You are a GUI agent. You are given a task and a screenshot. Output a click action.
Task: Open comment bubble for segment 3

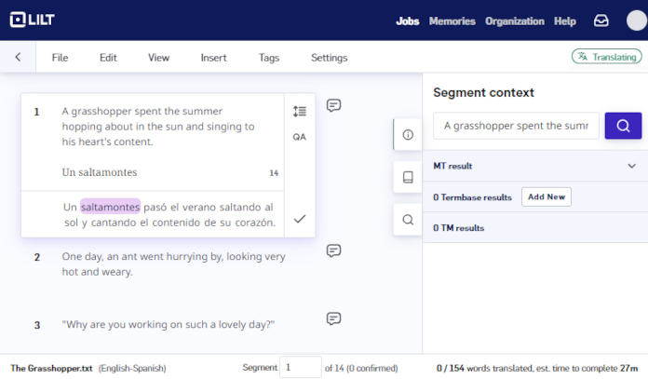pos(333,318)
